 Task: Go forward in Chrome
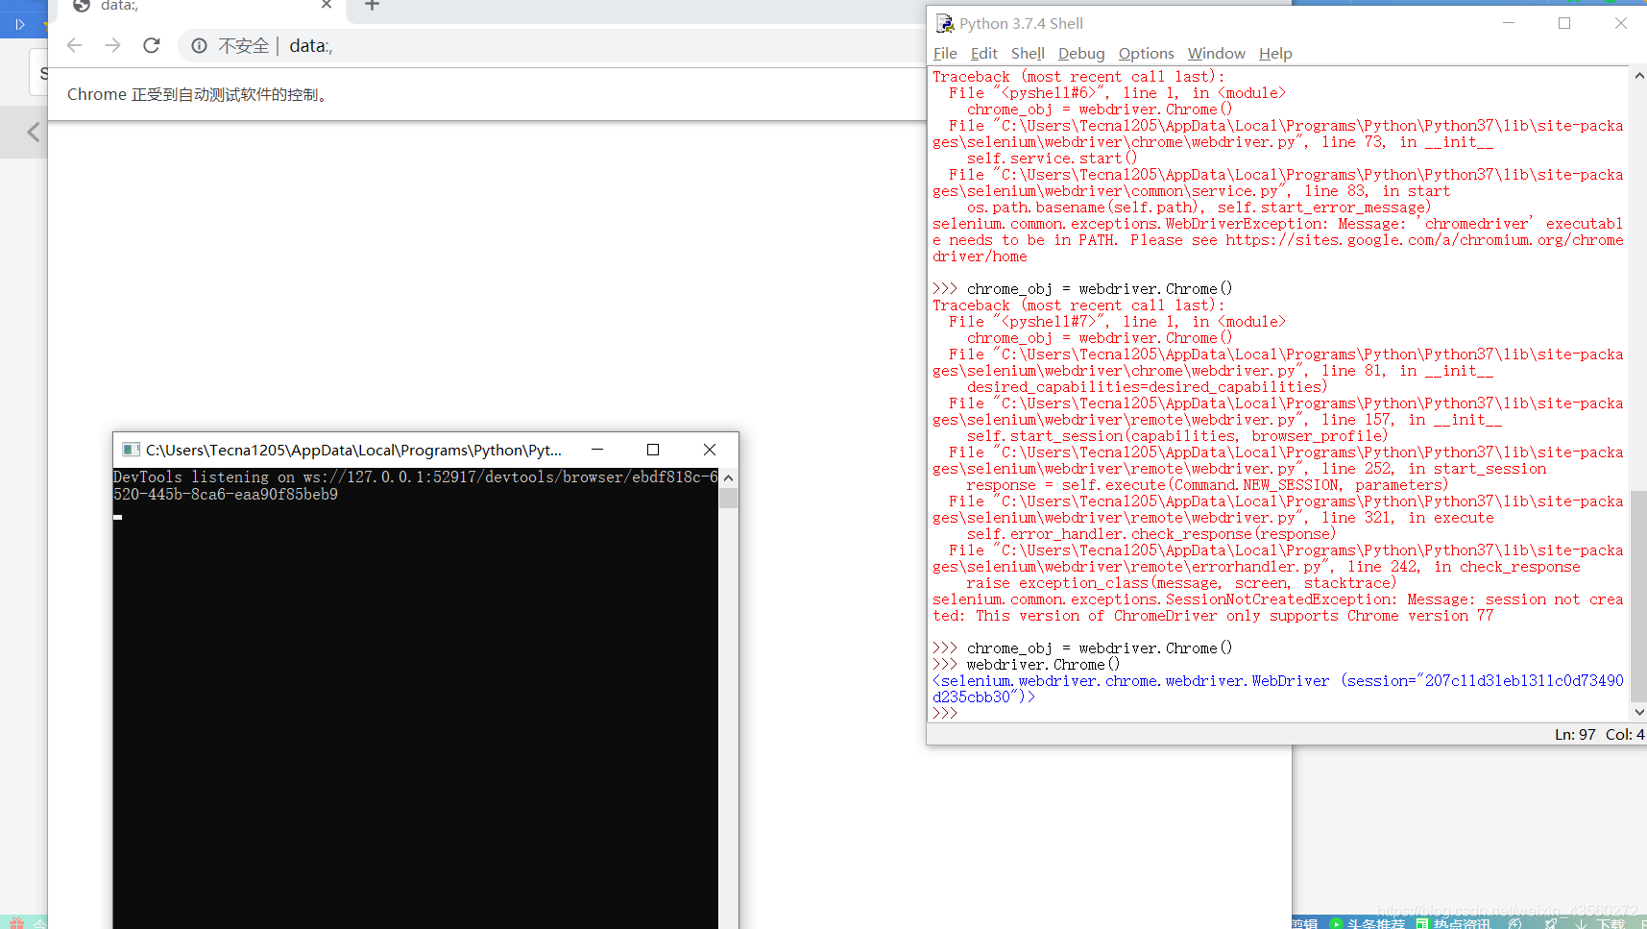[x=113, y=45]
